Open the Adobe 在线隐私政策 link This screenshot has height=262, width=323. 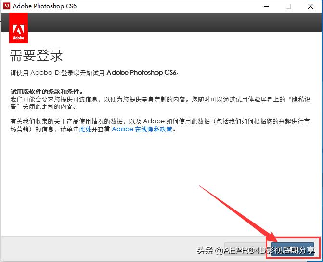(142, 129)
